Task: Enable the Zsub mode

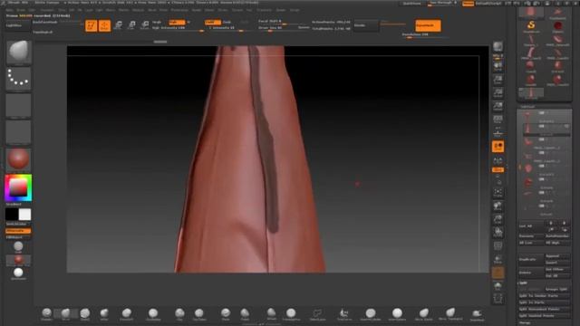Action: pyautogui.click(x=227, y=22)
